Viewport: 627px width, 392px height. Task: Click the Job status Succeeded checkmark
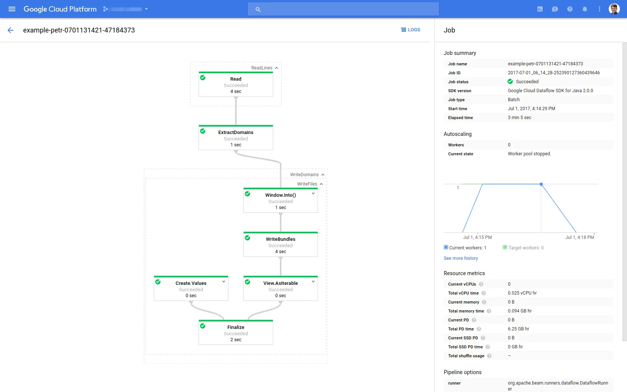510,81
